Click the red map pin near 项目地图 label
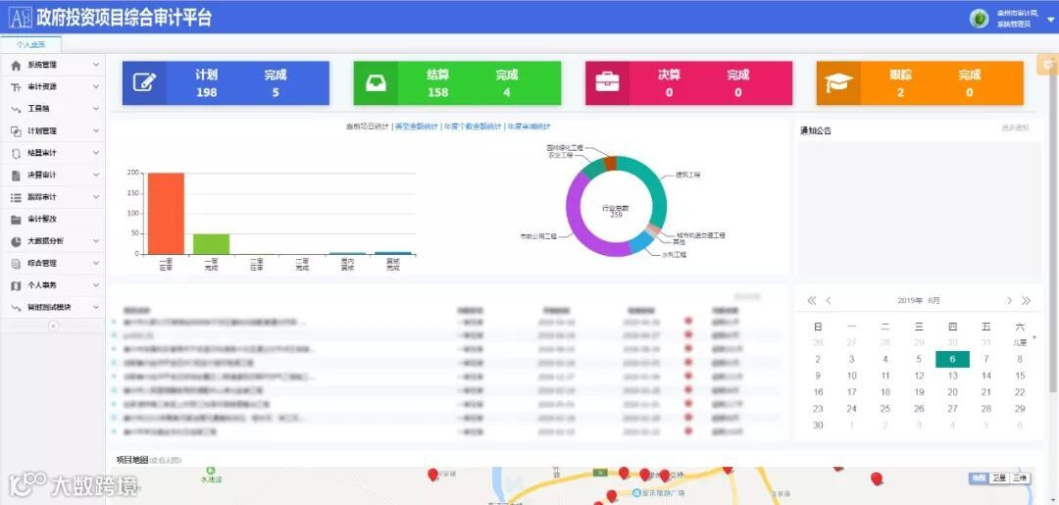Viewport: 1059px width, 505px height. 433,475
